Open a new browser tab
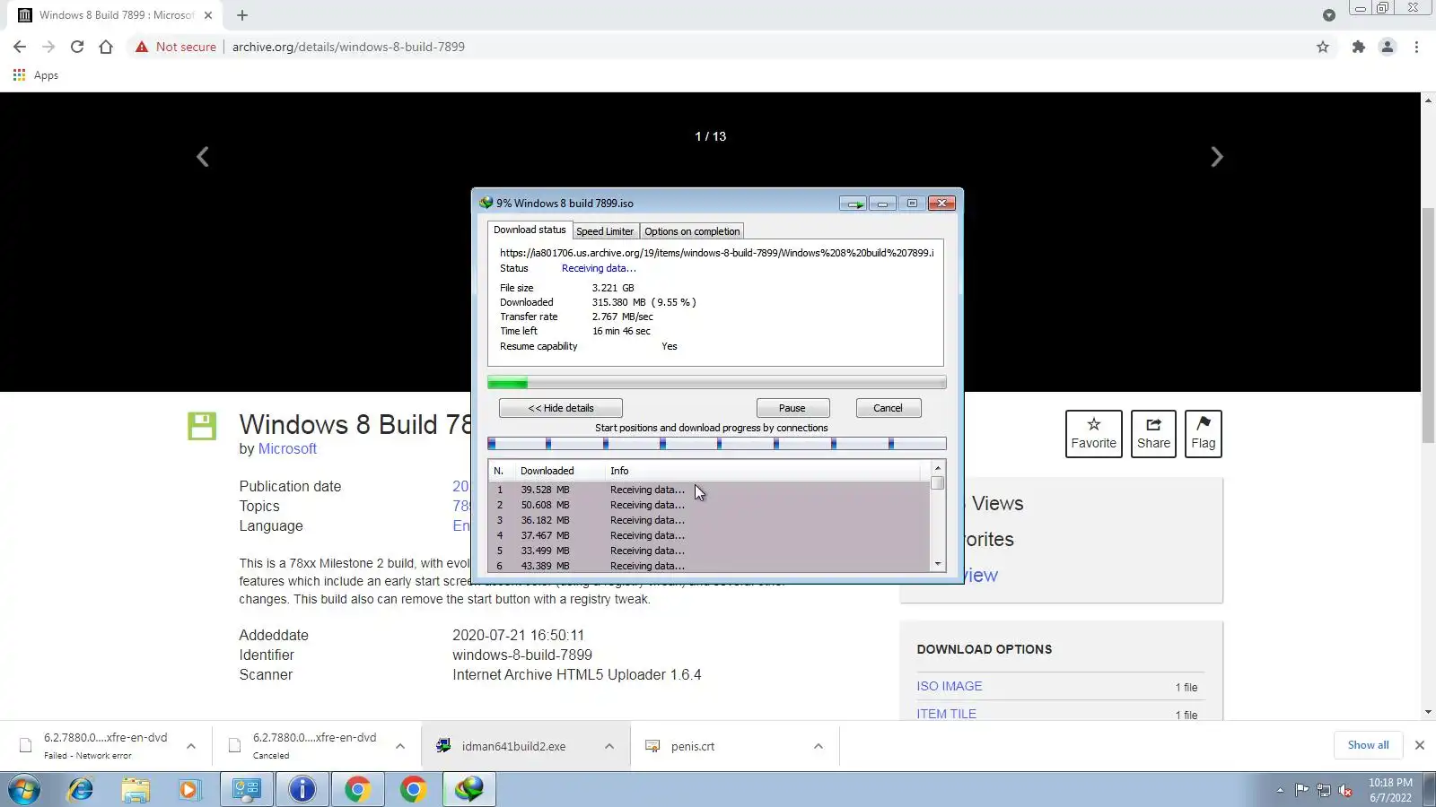The height and width of the screenshot is (807, 1436). pos(242,15)
